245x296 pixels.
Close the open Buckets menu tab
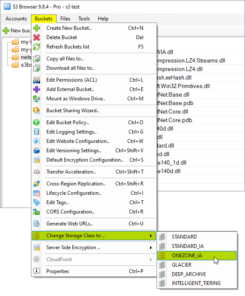click(x=44, y=19)
